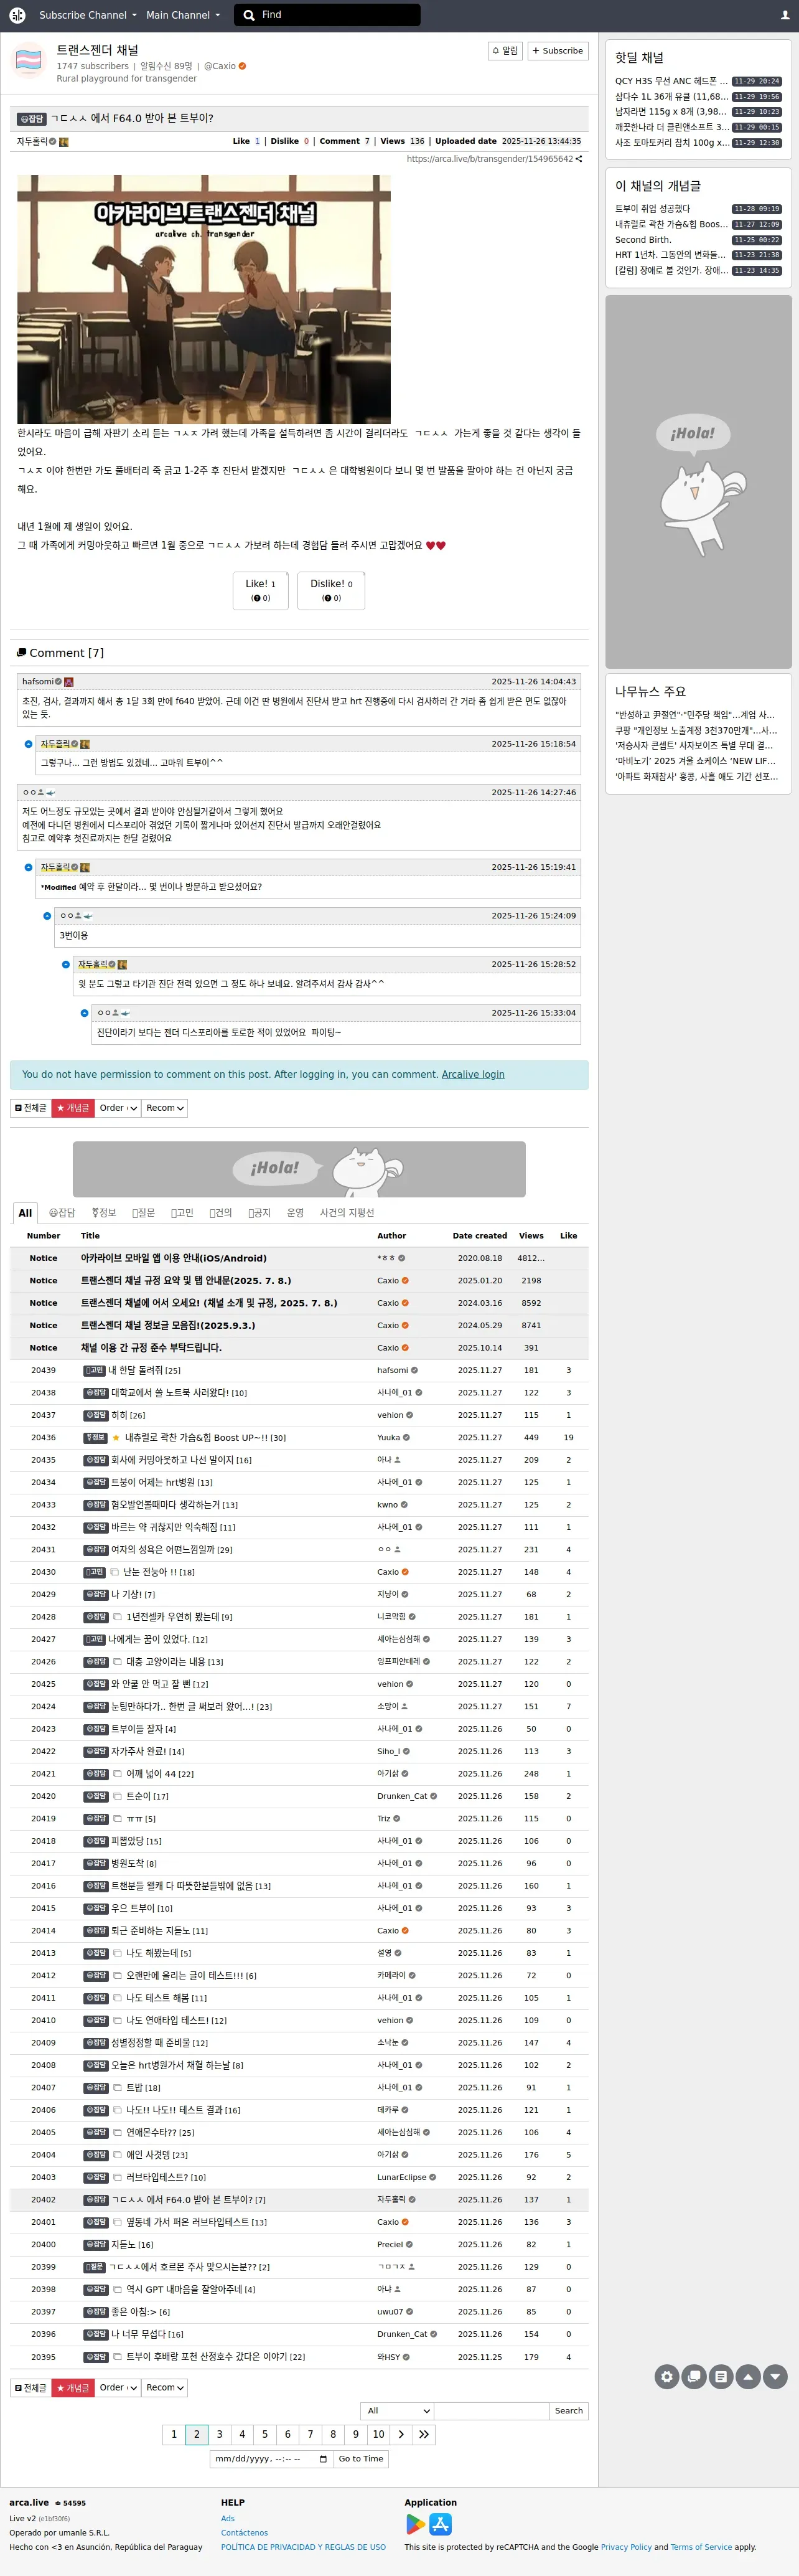
Task: Click the bell 알림 notification button
Action: pyautogui.click(x=505, y=51)
